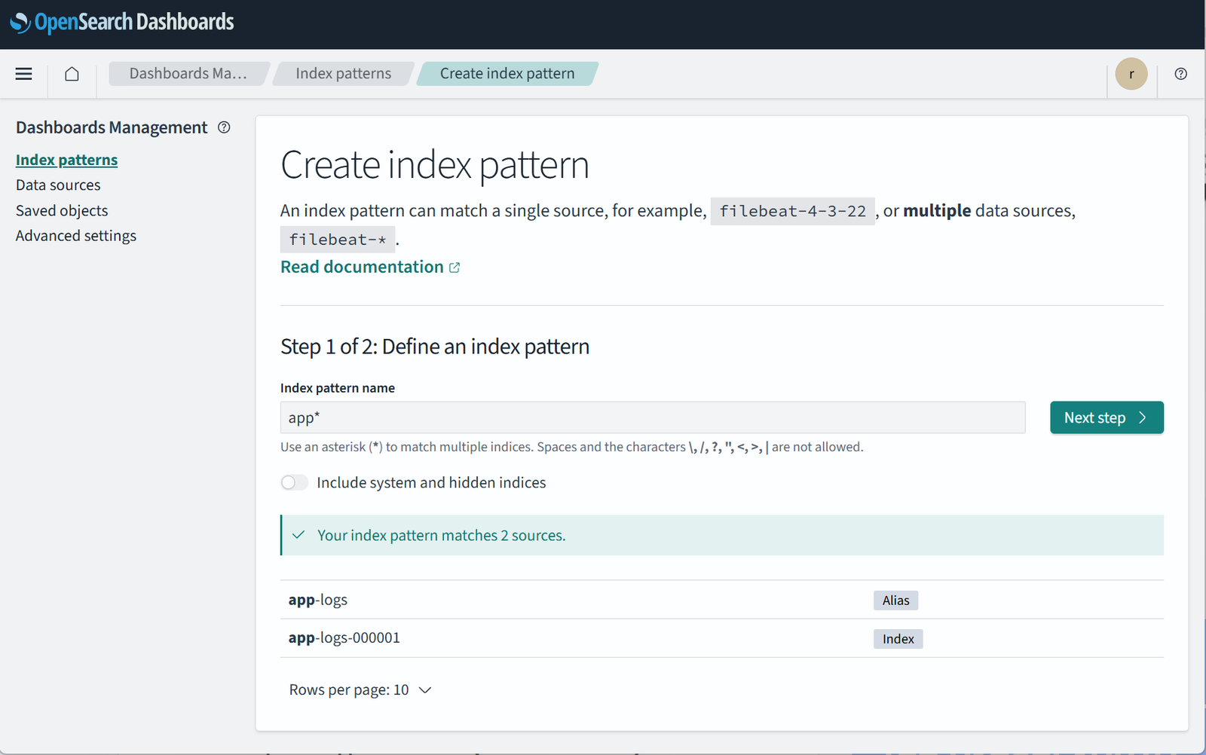This screenshot has width=1206, height=755.
Task: Open Rows per page dropdown
Action: click(360, 690)
